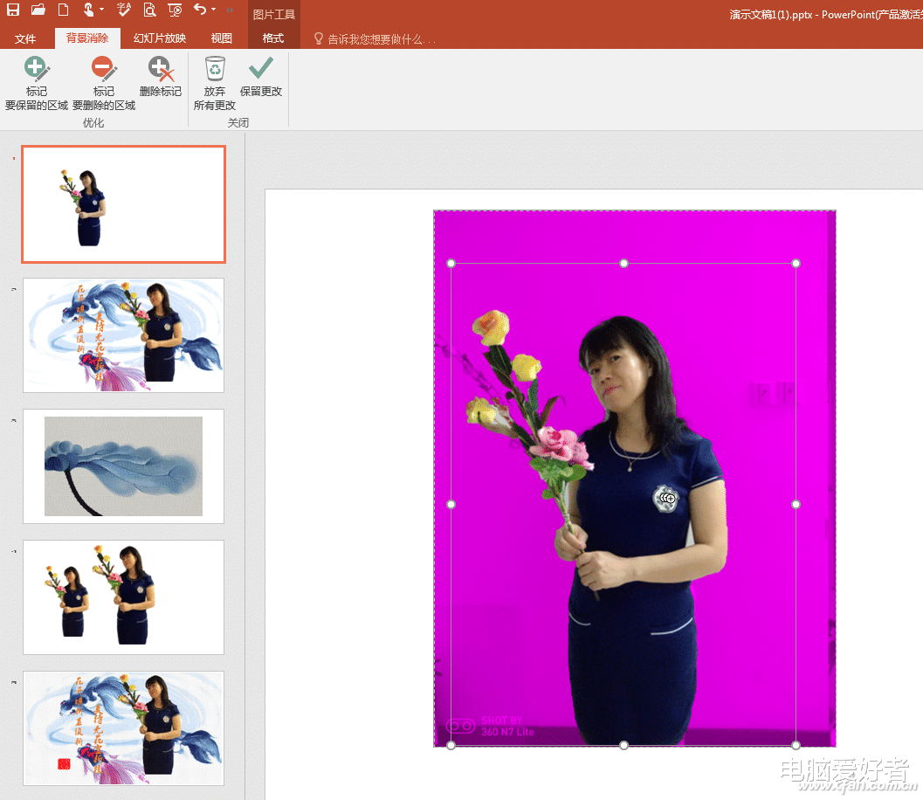
Task: Start slideshow via the Quick Access Toolbar icon
Action: pyautogui.click(x=175, y=10)
